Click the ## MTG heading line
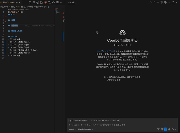 pyautogui.click(x=11, y=15)
